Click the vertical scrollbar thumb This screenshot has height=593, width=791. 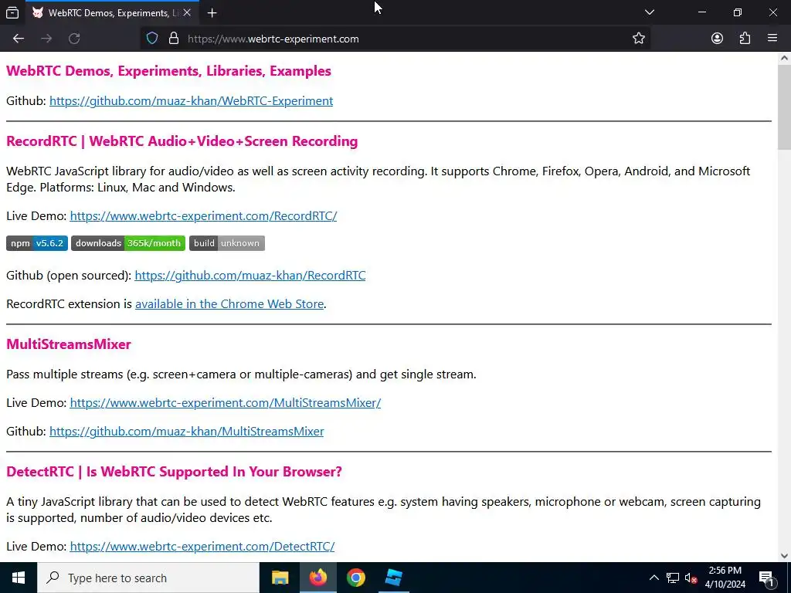[x=784, y=107]
